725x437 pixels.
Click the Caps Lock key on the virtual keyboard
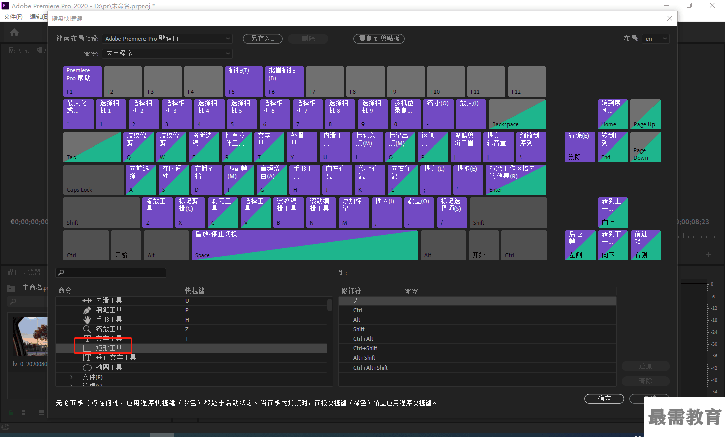pos(94,180)
